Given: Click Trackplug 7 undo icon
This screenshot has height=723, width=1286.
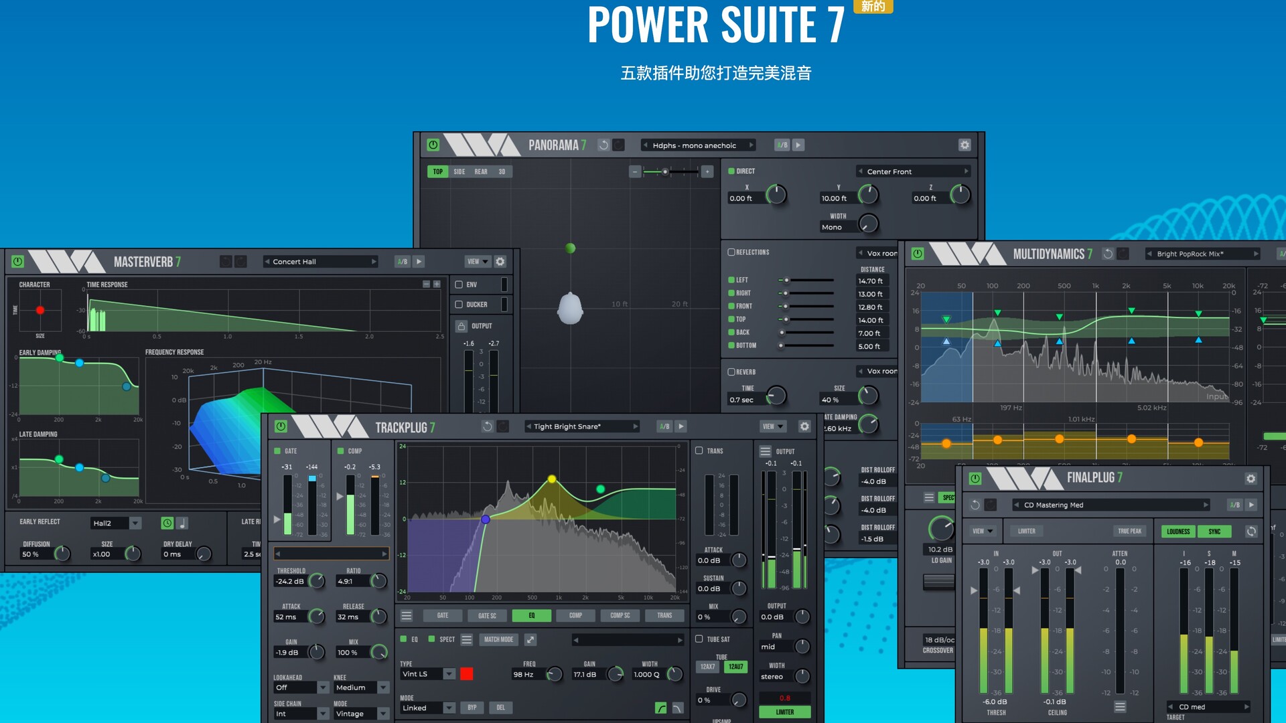Looking at the screenshot, I should point(487,426).
